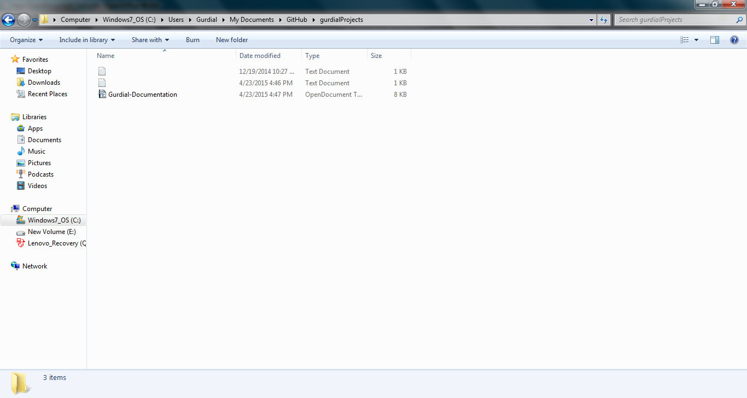
Task: Click the Pictures library icon
Action: [21, 163]
